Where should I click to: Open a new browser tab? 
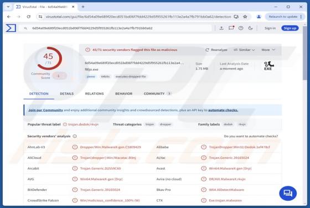83,7
